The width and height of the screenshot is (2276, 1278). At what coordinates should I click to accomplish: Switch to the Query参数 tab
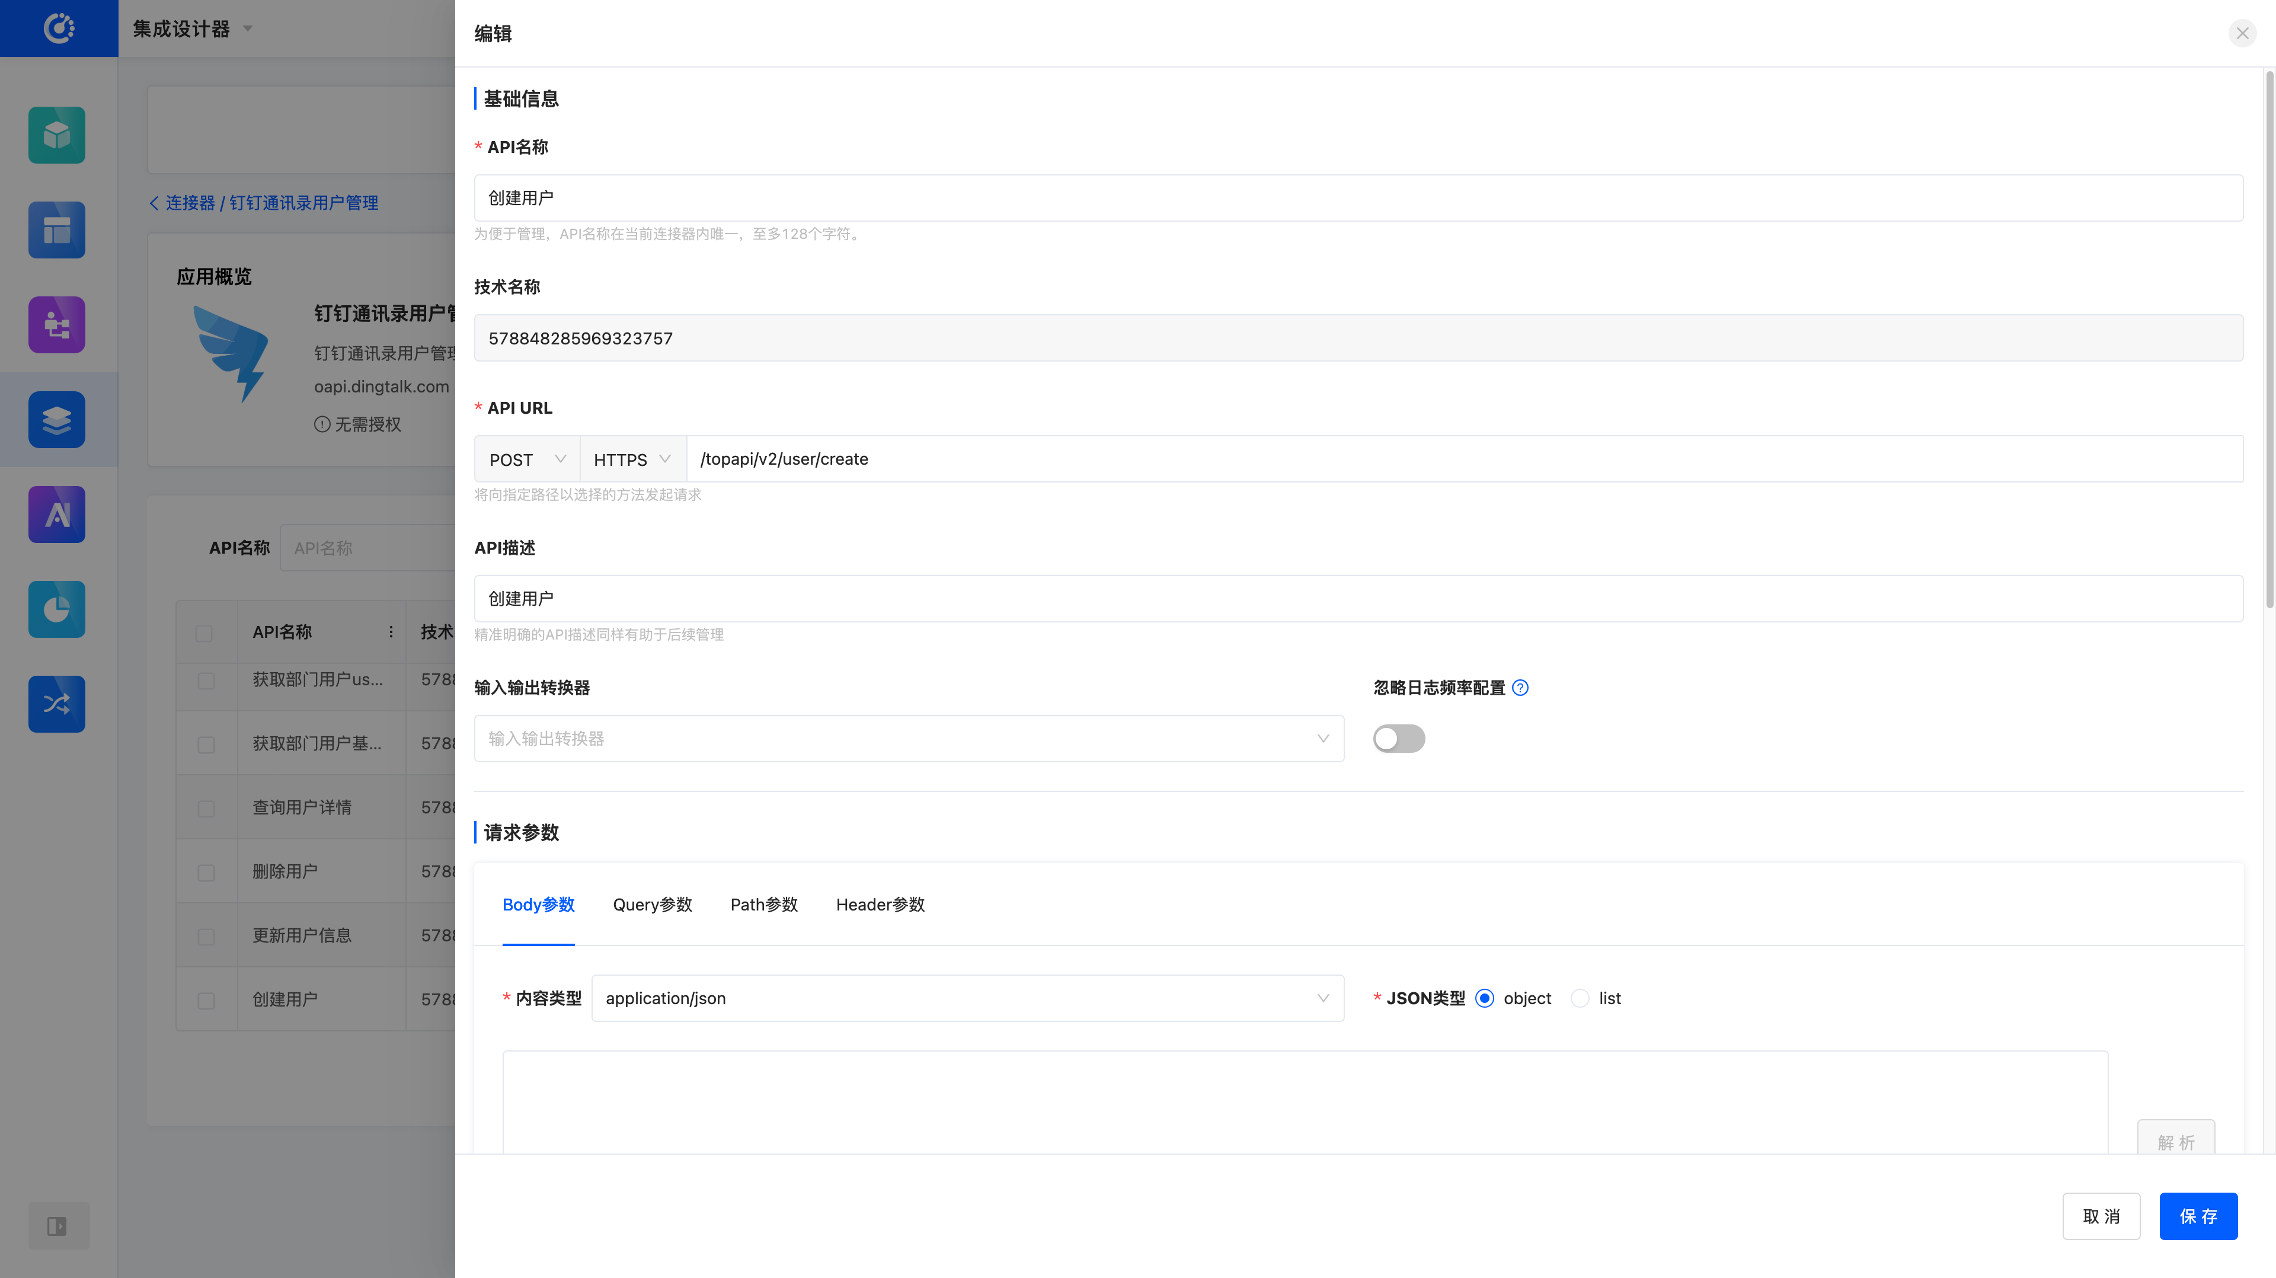652,904
